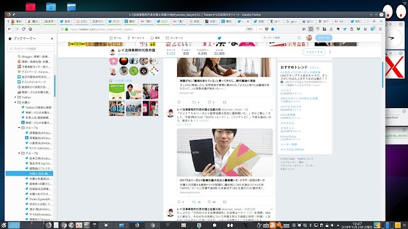408x229 pixels.
Task: Open the SUITS article photo card
Action: (225, 153)
